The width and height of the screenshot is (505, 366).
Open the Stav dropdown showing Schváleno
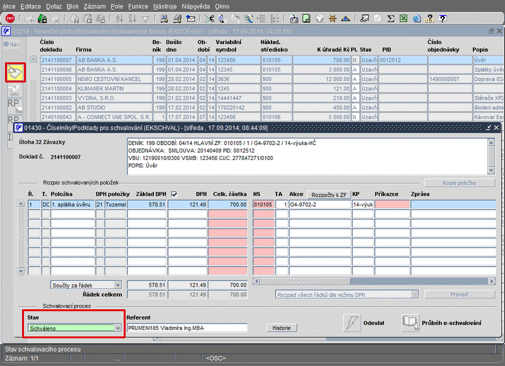(74, 328)
